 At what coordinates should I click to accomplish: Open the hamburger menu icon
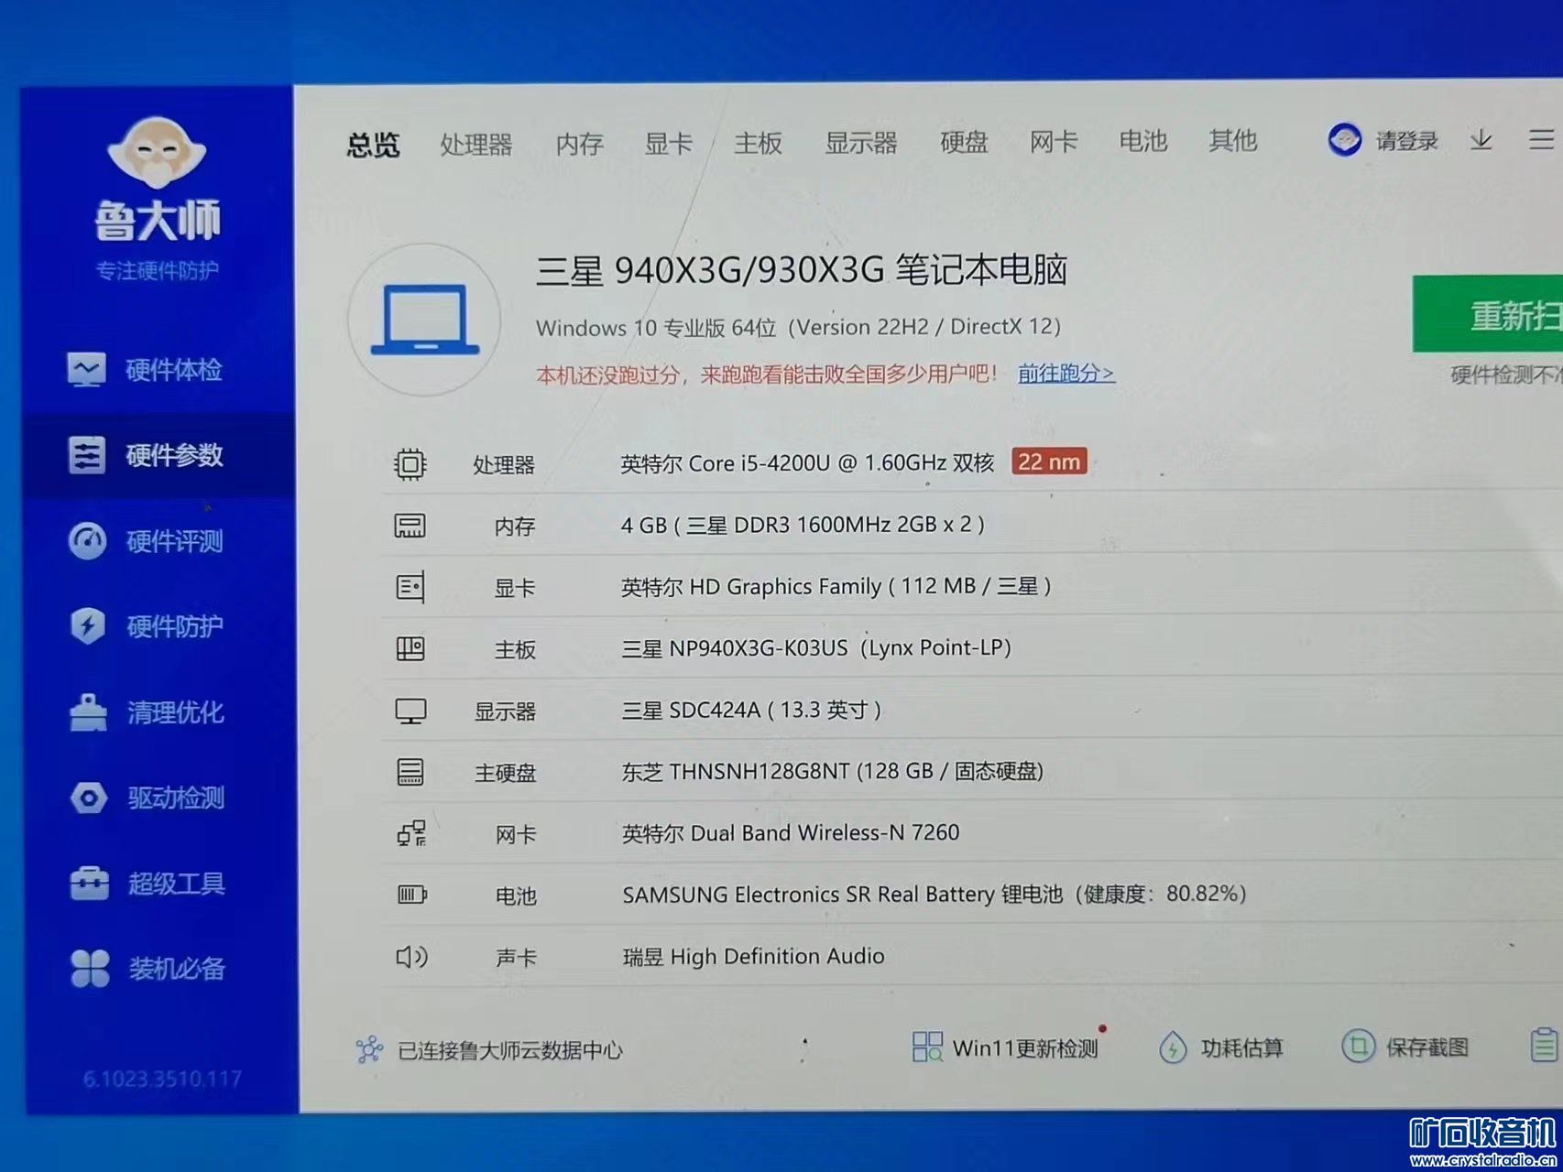click(x=1541, y=139)
